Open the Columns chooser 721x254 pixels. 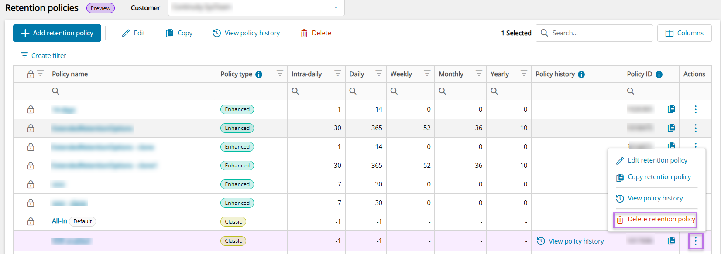point(684,33)
